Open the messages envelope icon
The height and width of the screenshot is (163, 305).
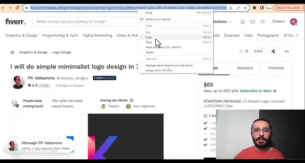253,22
